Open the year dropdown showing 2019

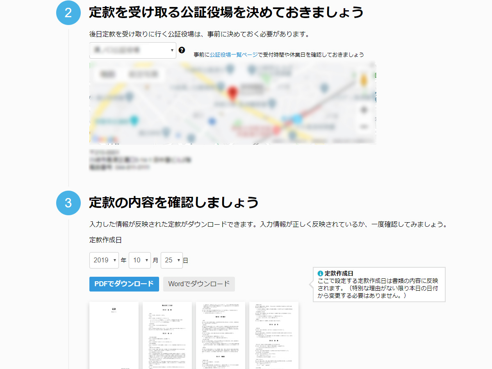tap(104, 260)
